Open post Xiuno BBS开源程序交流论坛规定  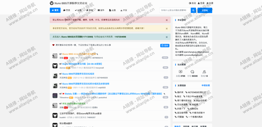pos(78,74)
